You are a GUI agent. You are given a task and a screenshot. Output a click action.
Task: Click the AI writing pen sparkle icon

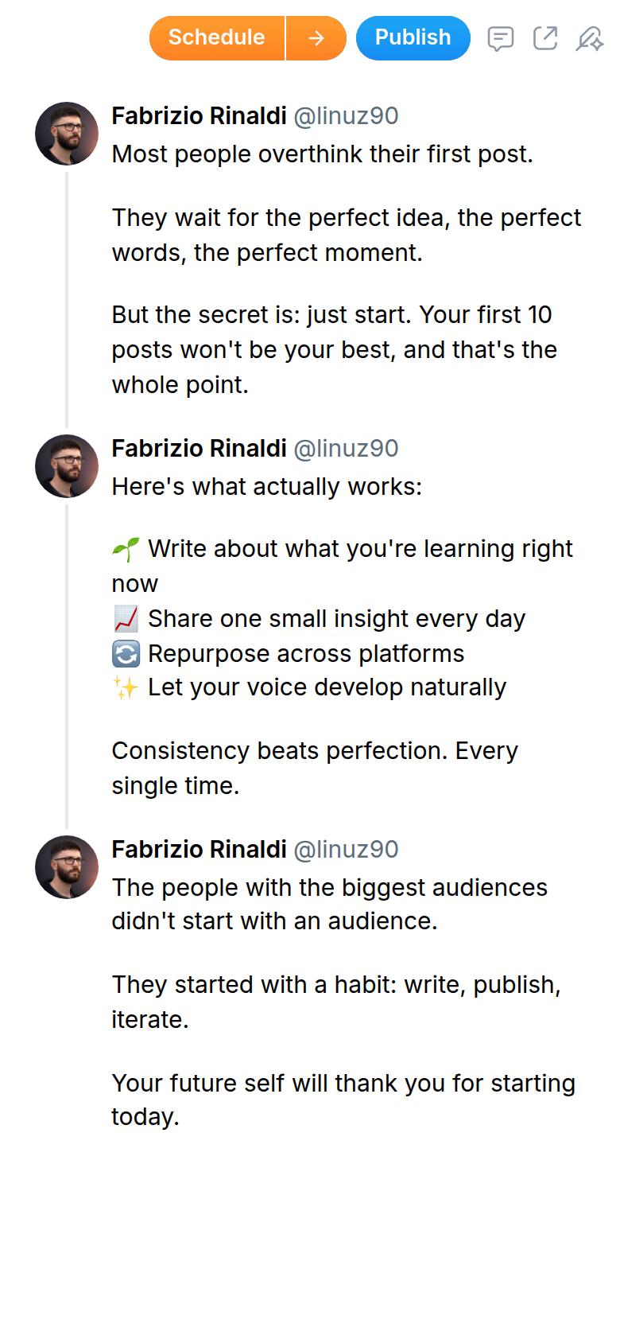589,38
